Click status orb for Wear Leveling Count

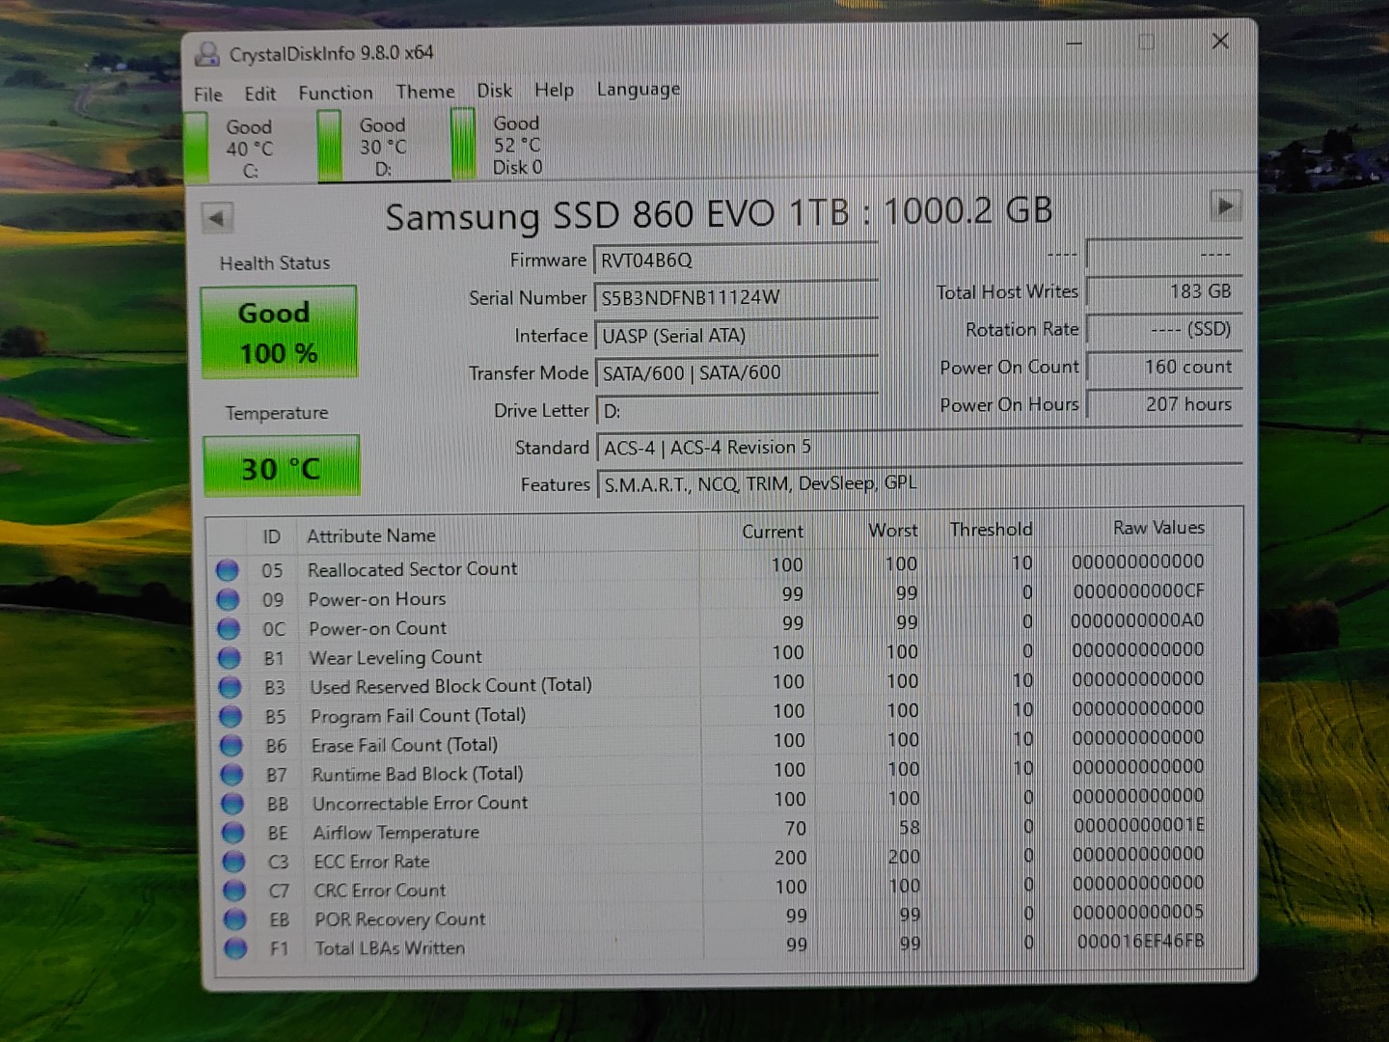pos(229,658)
